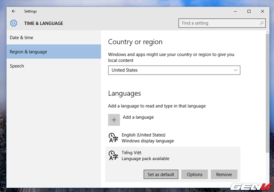274x192 pixels.
Task: Click the vertical scrollbar thumb
Action: [267, 93]
